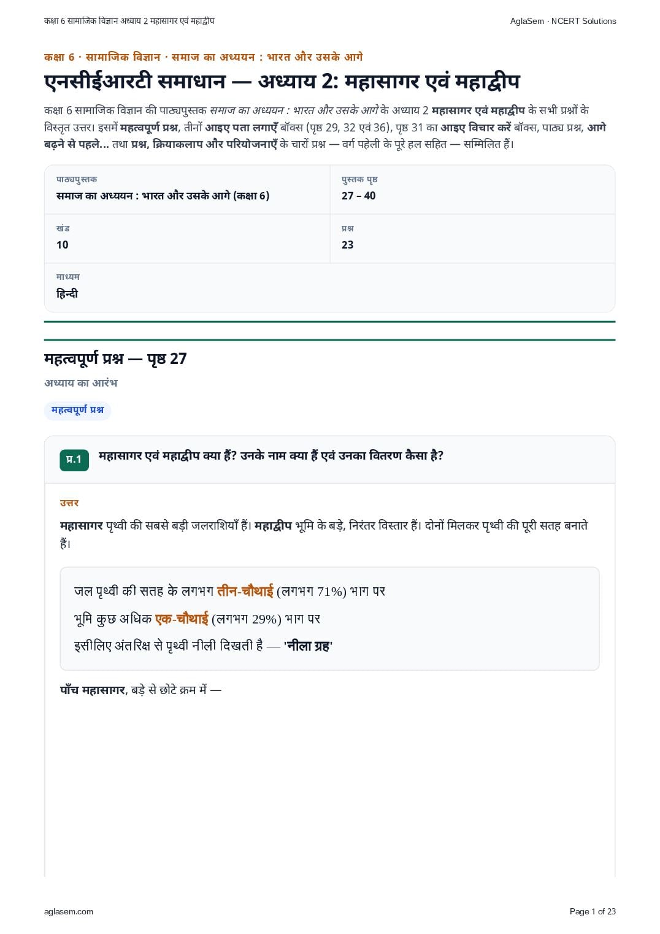Click the उत्तर label
Screen dimensions: 660x934
click(69, 503)
